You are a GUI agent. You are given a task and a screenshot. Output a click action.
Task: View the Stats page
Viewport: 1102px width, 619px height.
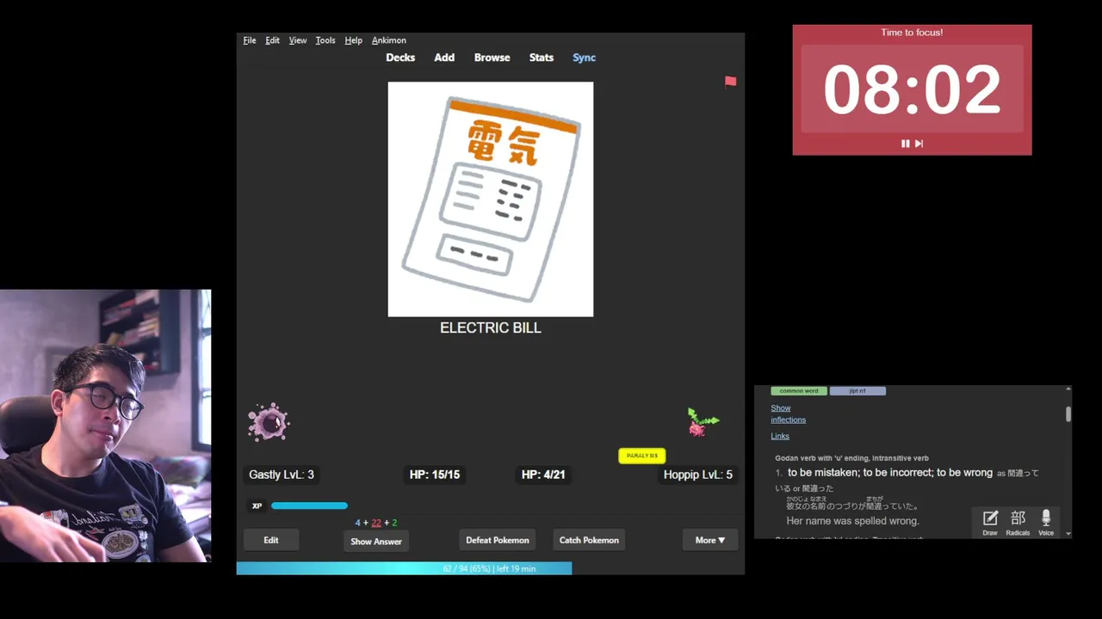[x=542, y=58]
